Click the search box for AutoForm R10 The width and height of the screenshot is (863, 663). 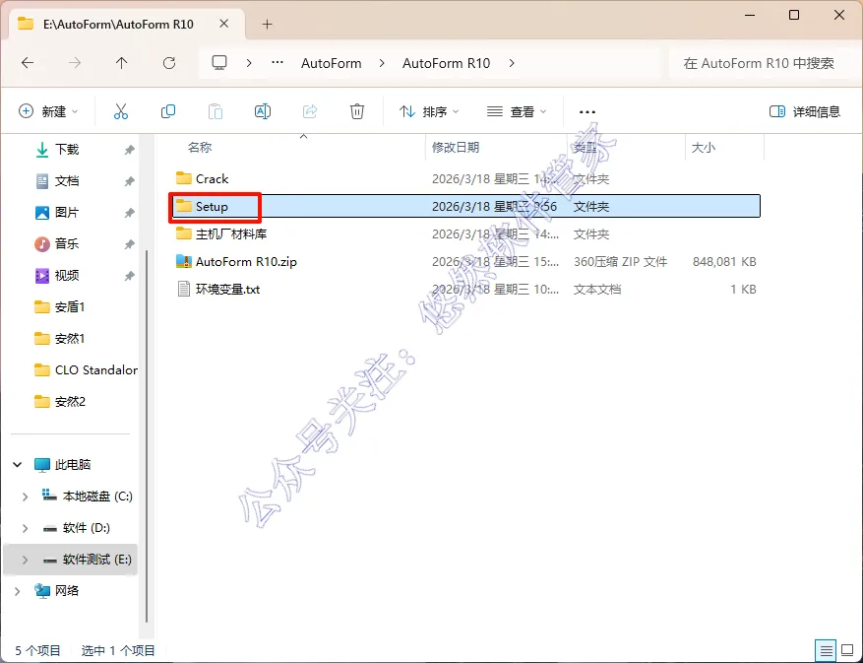pyautogui.click(x=763, y=63)
